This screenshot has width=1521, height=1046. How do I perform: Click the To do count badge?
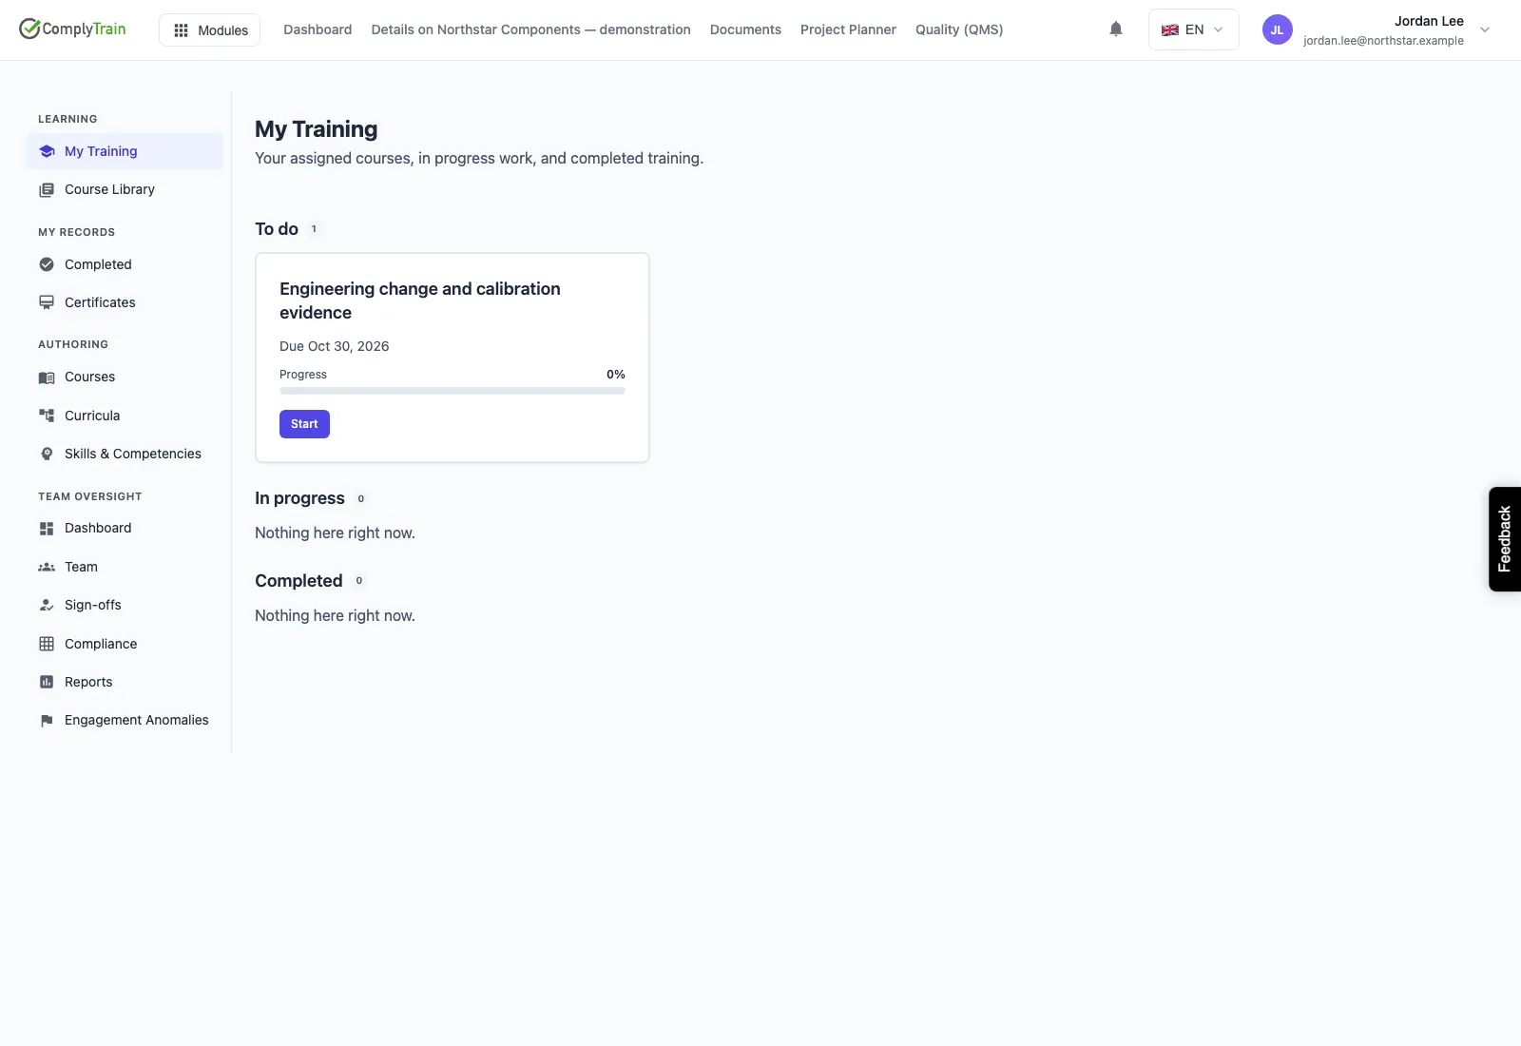coord(314,229)
